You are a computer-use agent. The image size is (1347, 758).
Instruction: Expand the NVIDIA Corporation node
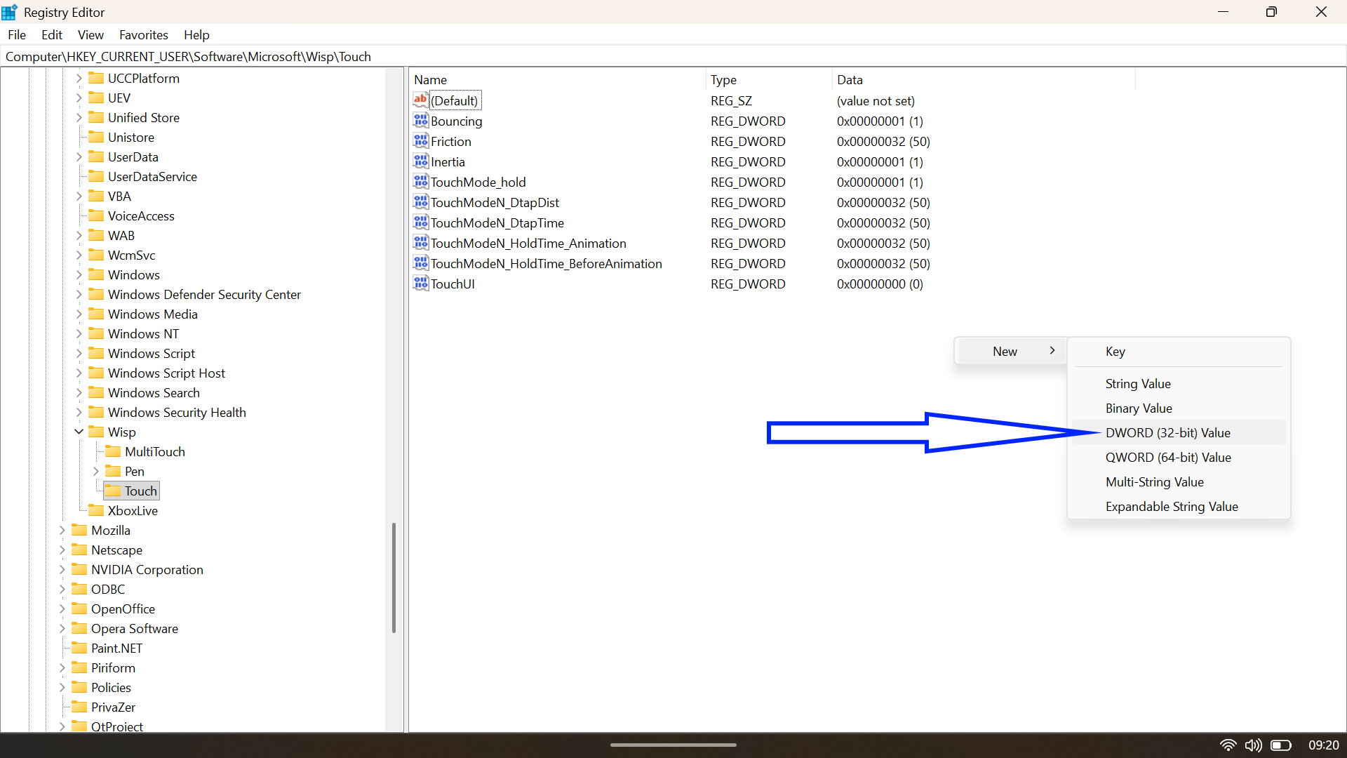click(x=62, y=569)
